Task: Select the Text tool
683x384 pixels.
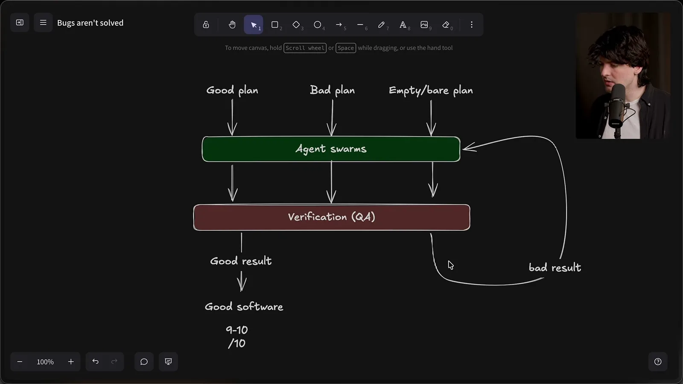Action: pos(403,25)
